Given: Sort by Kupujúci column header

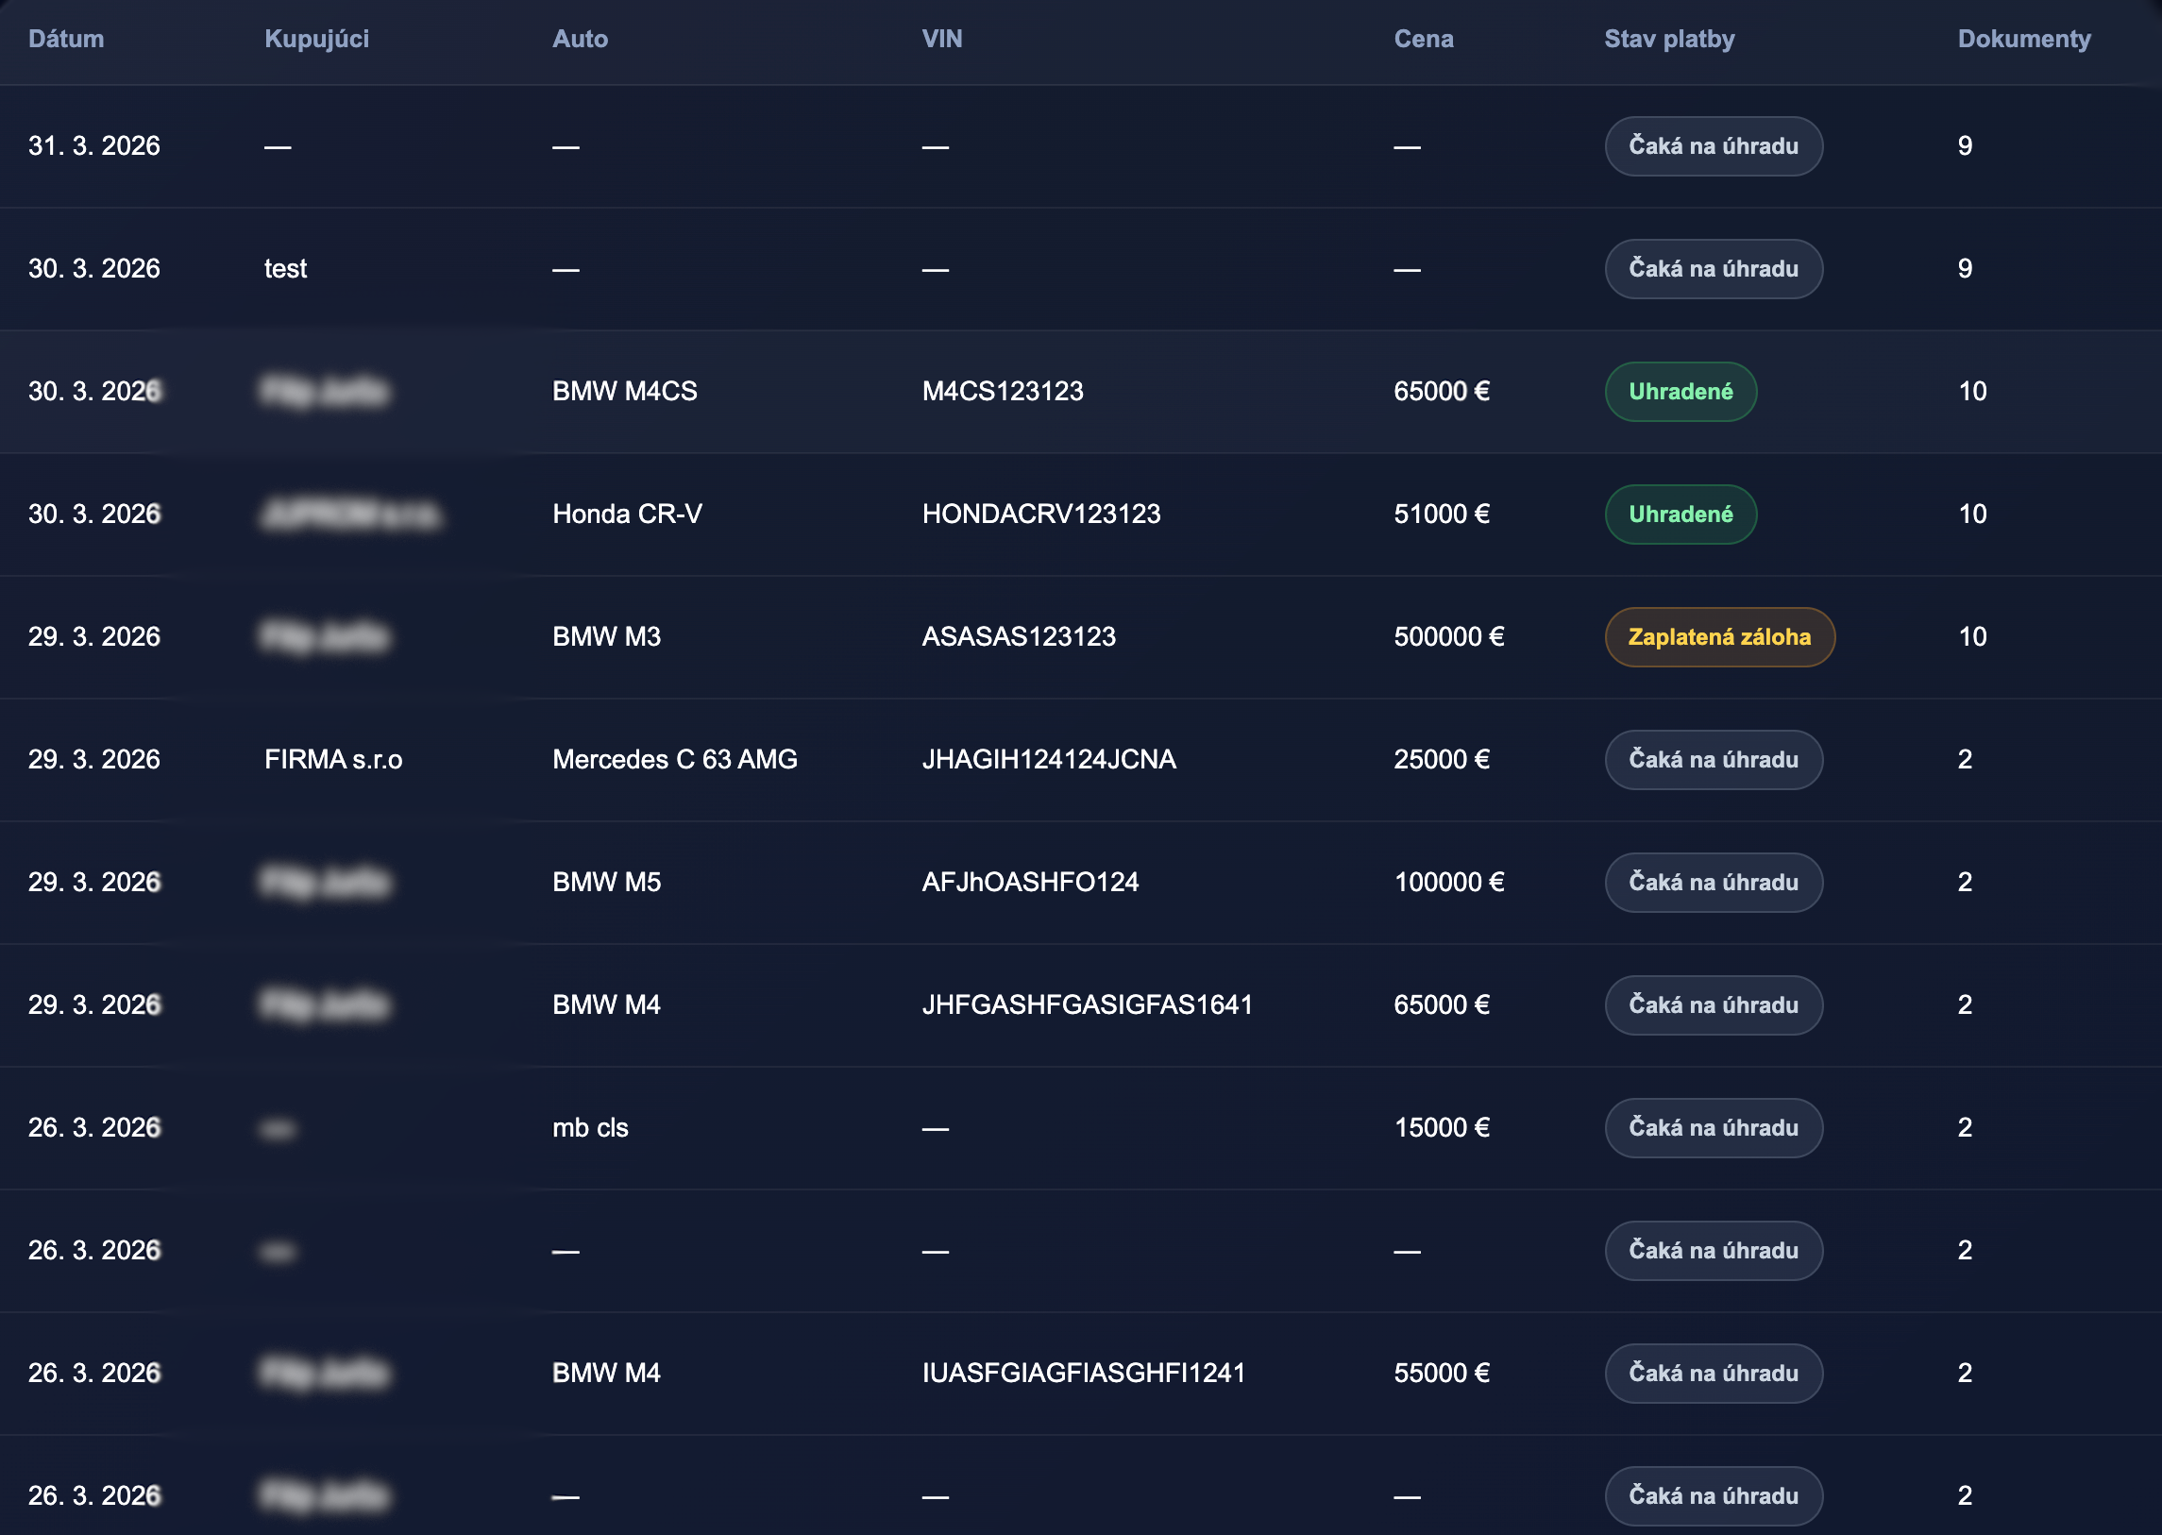Looking at the screenshot, I should pyautogui.click(x=316, y=39).
